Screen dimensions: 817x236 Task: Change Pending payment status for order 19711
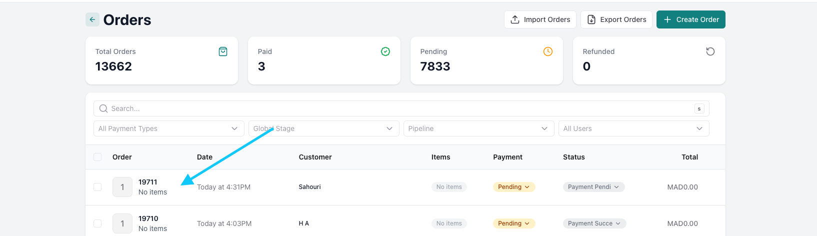513,187
